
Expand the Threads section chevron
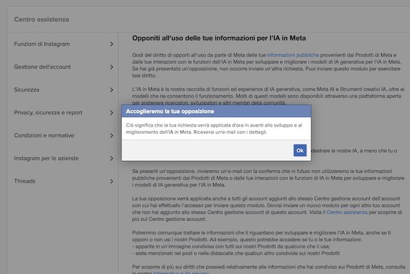(x=112, y=181)
